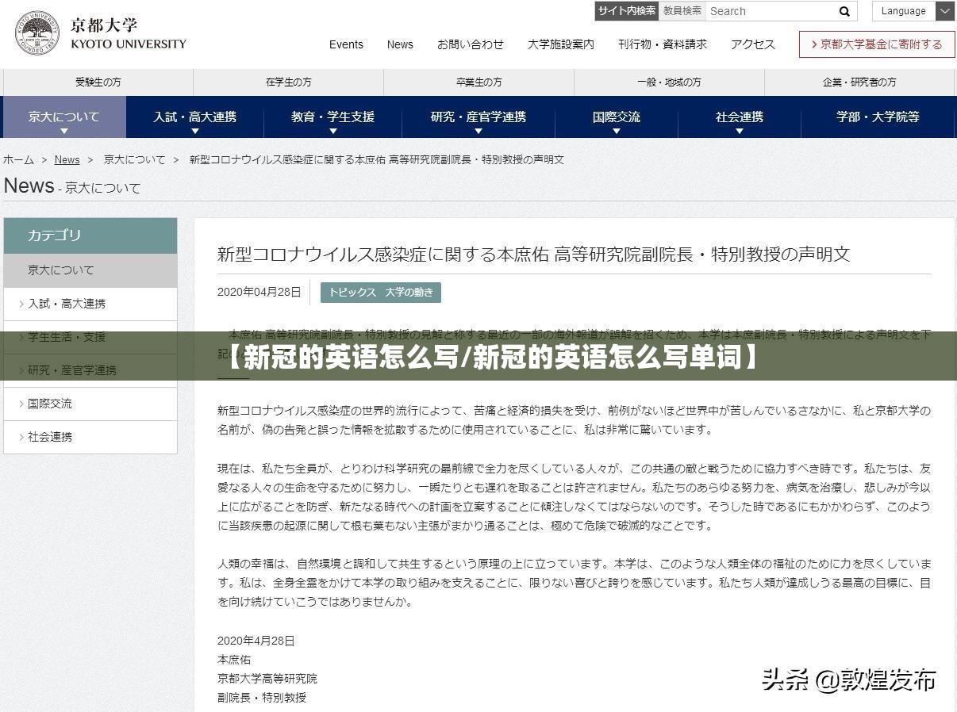Go to ホーム breadcrumb
This screenshot has width=957, height=712.
point(18,159)
